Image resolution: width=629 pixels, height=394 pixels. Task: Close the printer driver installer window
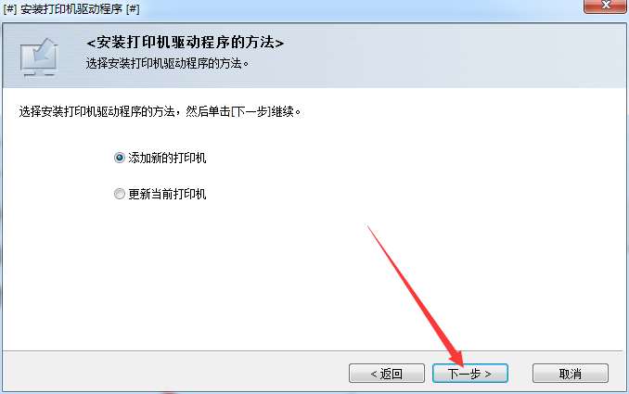(x=606, y=6)
